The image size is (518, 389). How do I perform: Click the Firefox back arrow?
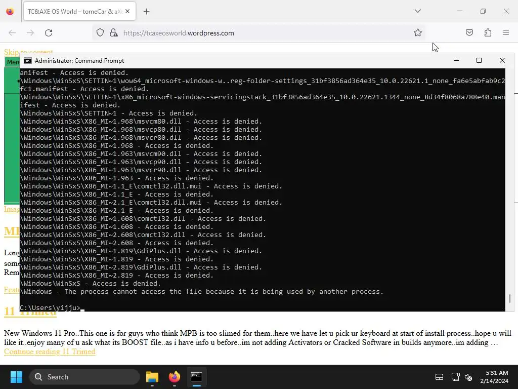click(x=12, y=33)
